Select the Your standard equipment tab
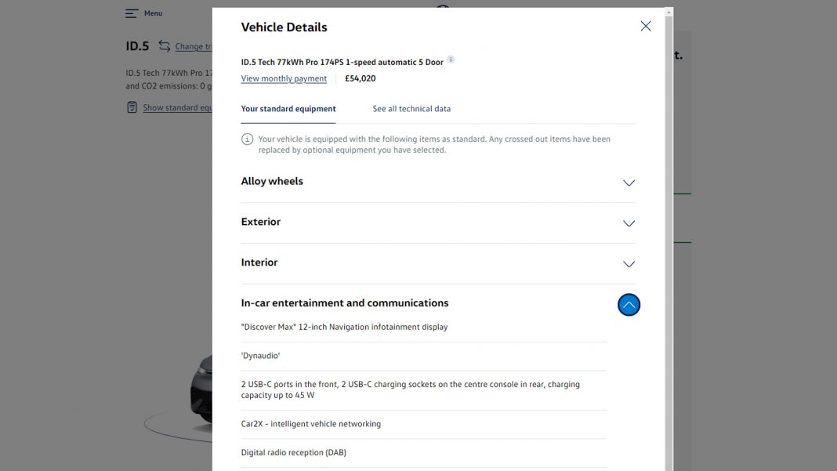 pos(287,109)
